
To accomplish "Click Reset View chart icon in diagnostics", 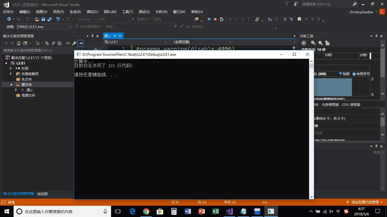I will [328, 43].
